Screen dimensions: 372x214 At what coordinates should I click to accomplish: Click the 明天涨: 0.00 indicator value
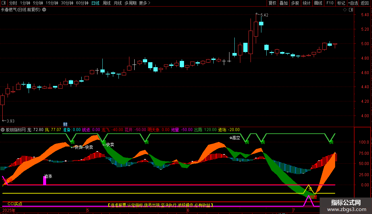click(158, 130)
